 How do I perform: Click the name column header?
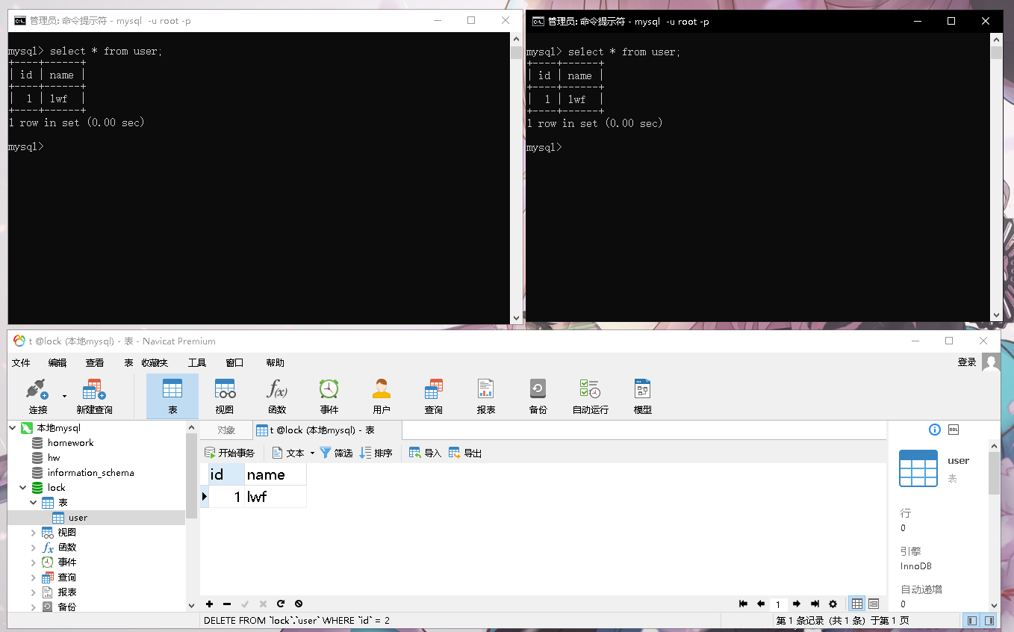(x=276, y=474)
